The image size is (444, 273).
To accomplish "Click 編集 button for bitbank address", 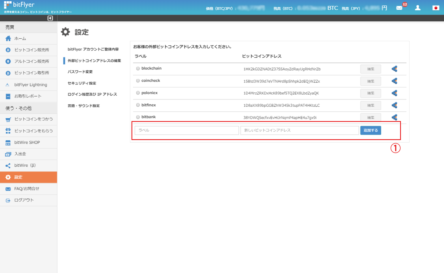I will coord(371,117).
